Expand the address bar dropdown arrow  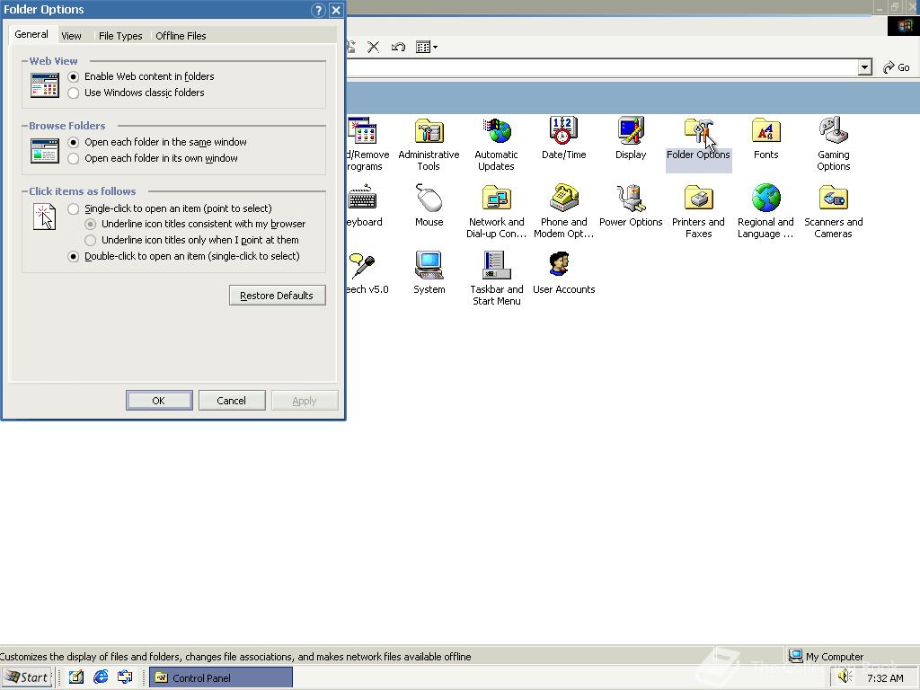864,67
